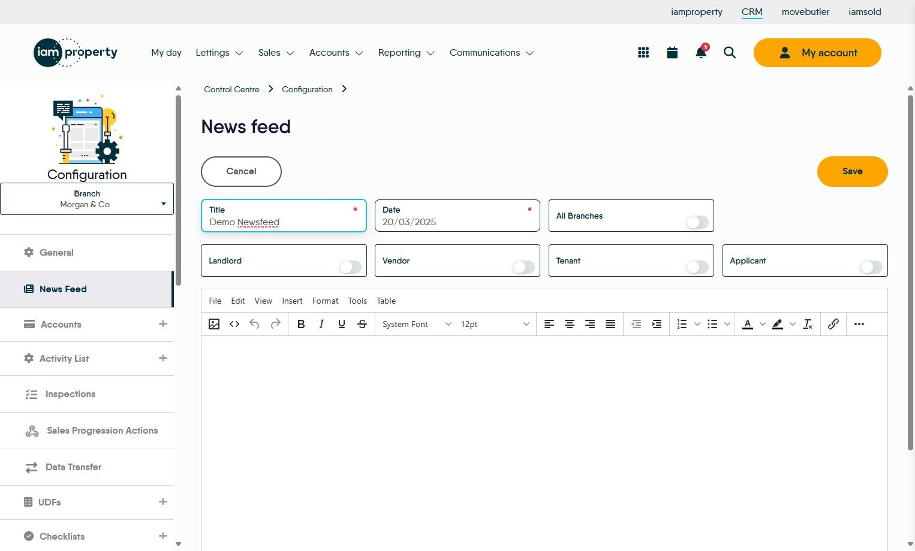The width and height of the screenshot is (915, 551).
Task: Clear text formatting
Action: (808, 324)
